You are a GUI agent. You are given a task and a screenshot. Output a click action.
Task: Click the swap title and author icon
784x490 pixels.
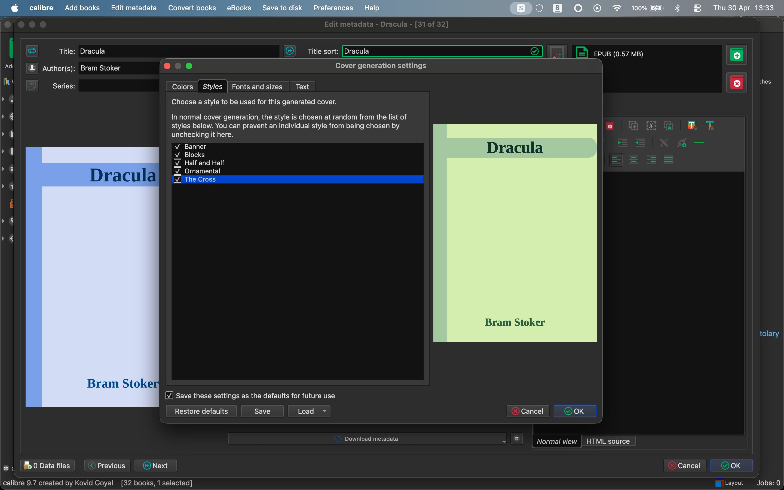tap(32, 51)
